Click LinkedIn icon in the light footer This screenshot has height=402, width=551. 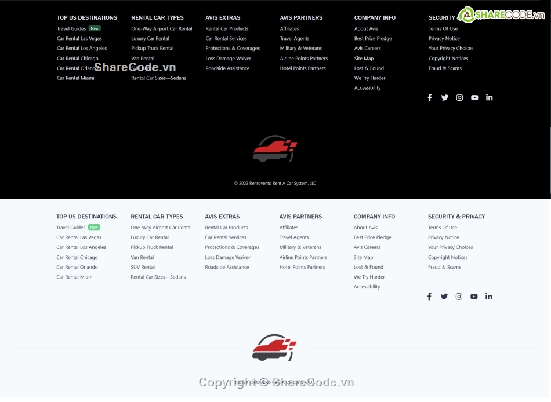pyautogui.click(x=489, y=296)
